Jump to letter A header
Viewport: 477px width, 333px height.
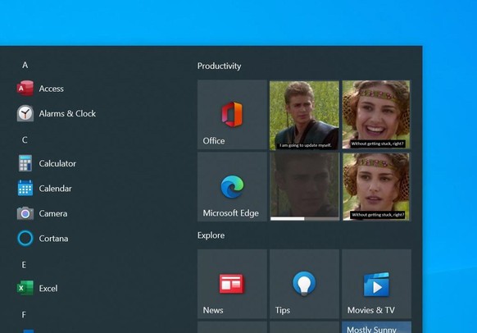pyautogui.click(x=25, y=65)
